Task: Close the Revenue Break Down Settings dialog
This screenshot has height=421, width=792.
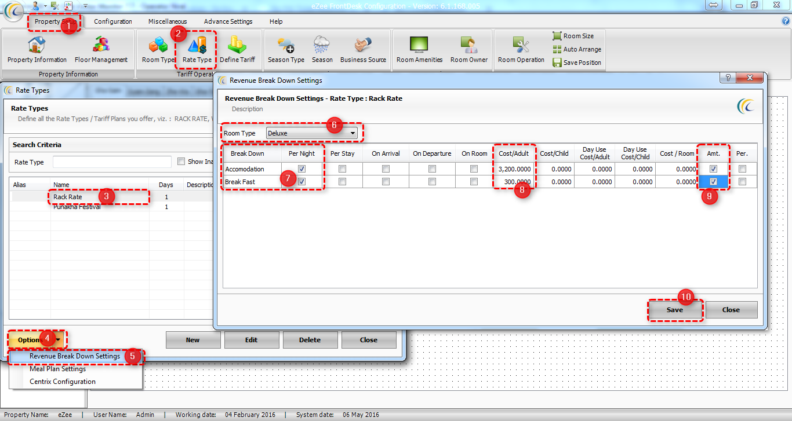Action: click(x=731, y=310)
